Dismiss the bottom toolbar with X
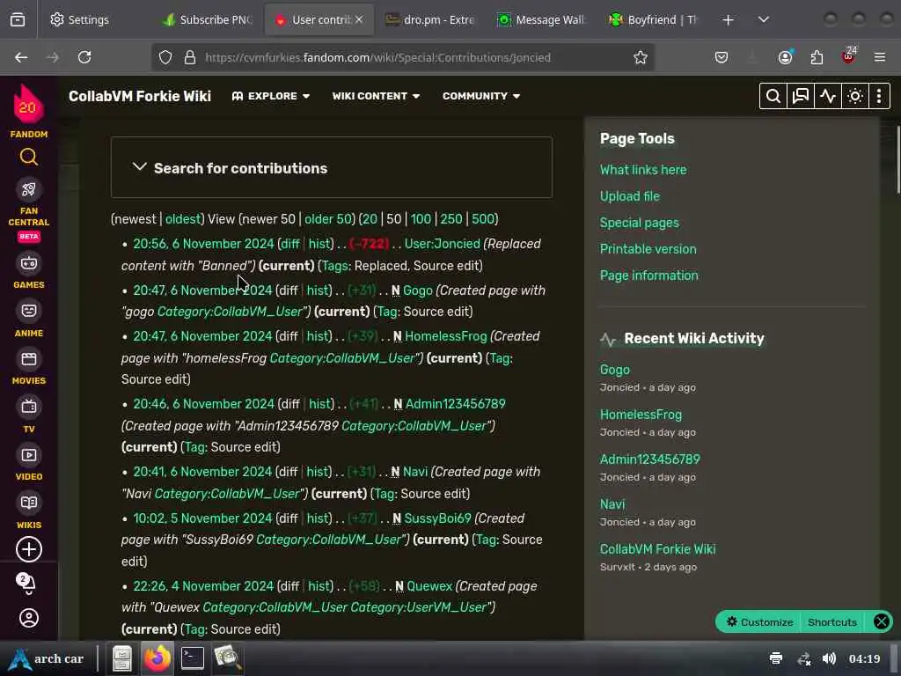This screenshot has height=676, width=901. click(881, 621)
